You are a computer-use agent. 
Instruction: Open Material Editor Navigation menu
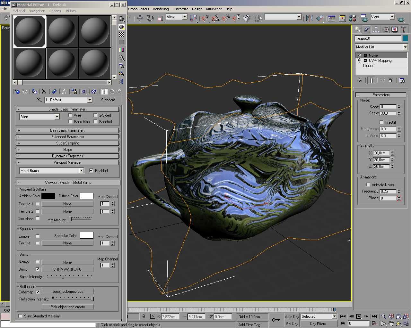[x=37, y=11]
